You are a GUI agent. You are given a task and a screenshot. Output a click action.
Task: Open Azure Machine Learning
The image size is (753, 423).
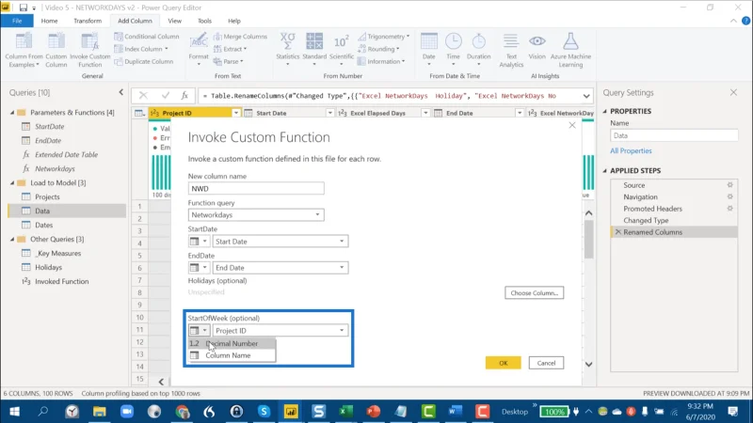(x=570, y=50)
